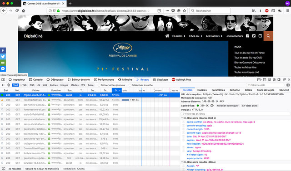Screen dimensions: 291x171
Task: Enable Conserver les journaux checkbox
Action: [99, 85]
